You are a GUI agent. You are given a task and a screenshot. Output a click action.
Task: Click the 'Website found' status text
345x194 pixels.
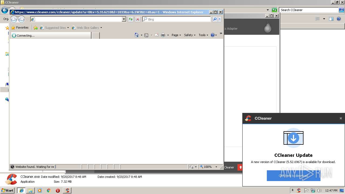[34, 167]
